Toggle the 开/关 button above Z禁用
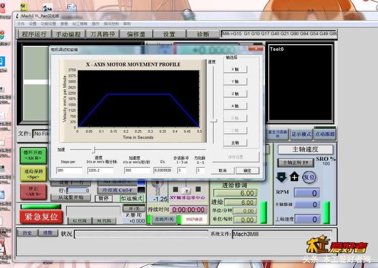 tap(134, 208)
